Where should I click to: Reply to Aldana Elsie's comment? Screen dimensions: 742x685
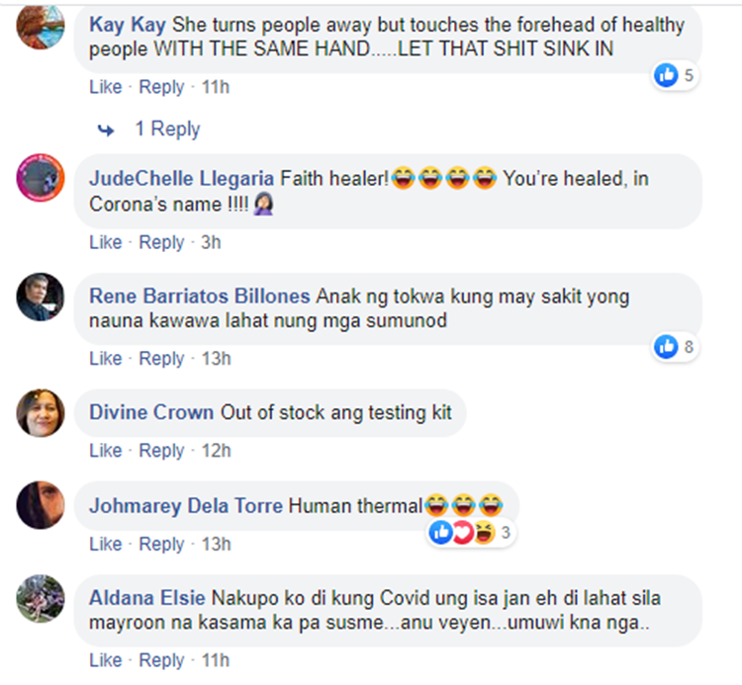point(161,660)
